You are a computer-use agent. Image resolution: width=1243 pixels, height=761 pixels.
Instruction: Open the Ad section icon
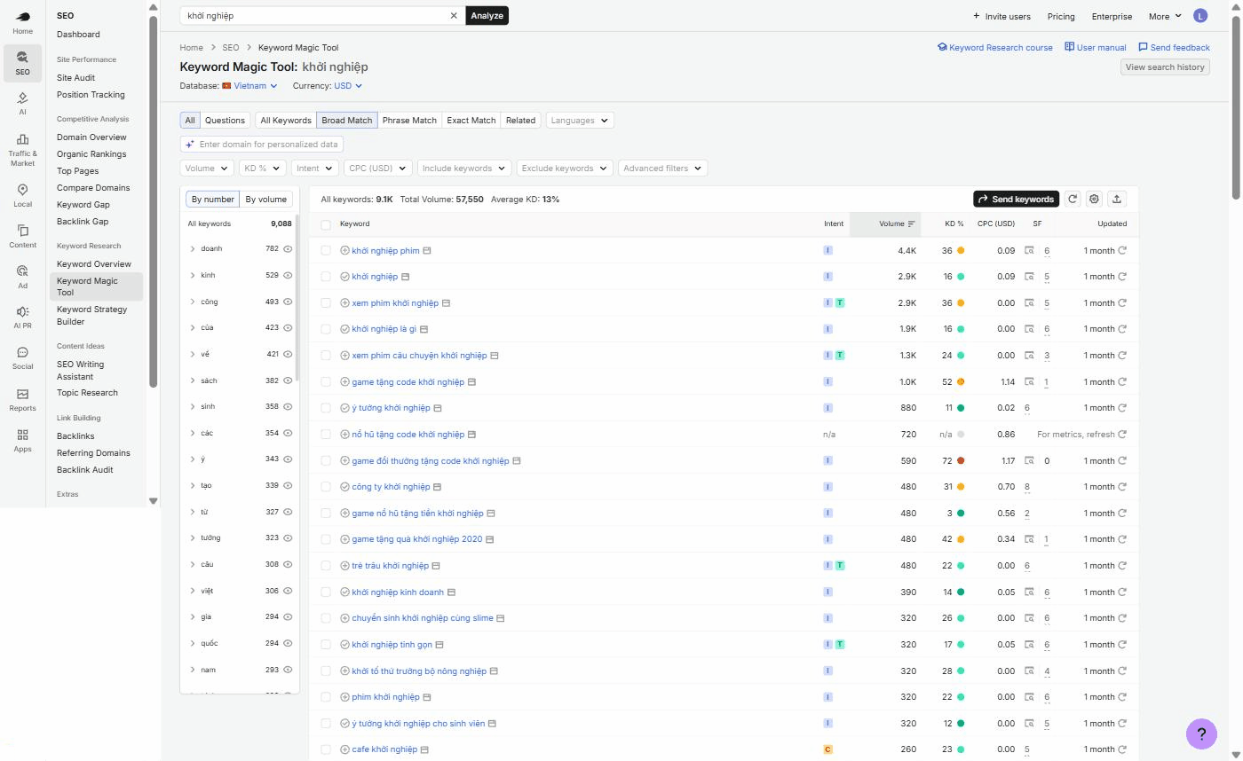click(22, 277)
